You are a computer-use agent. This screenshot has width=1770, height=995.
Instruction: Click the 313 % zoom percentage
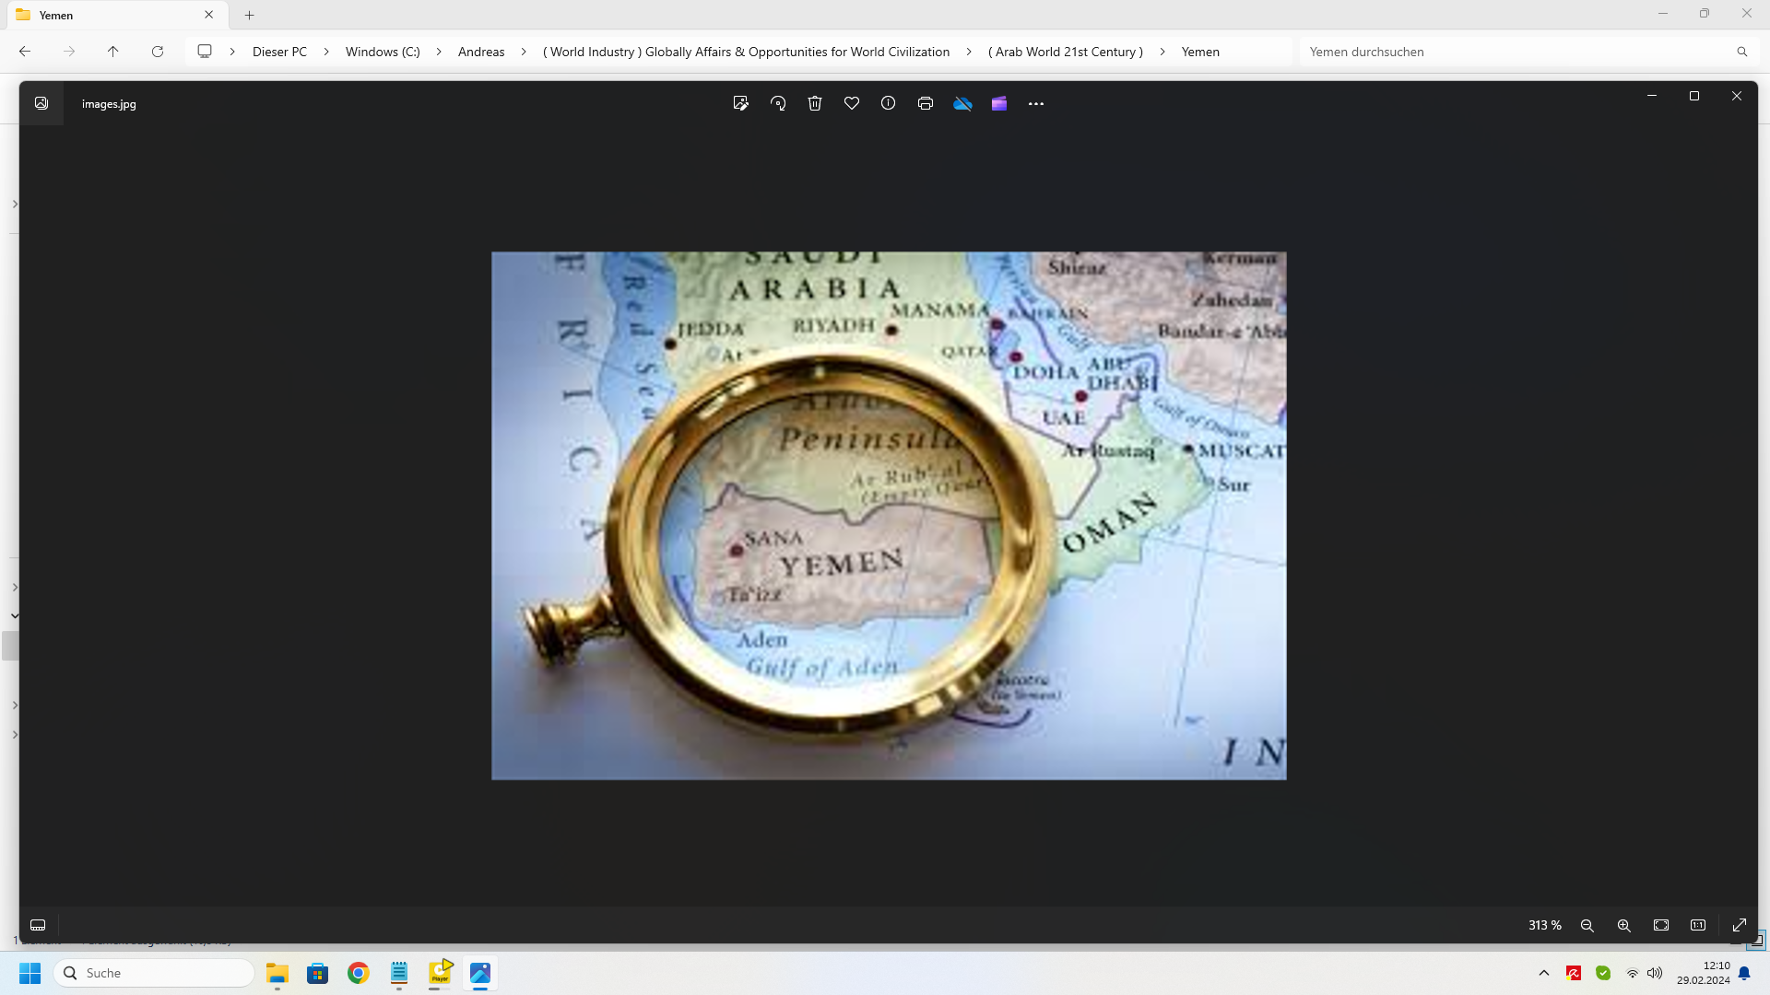(x=1545, y=925)
